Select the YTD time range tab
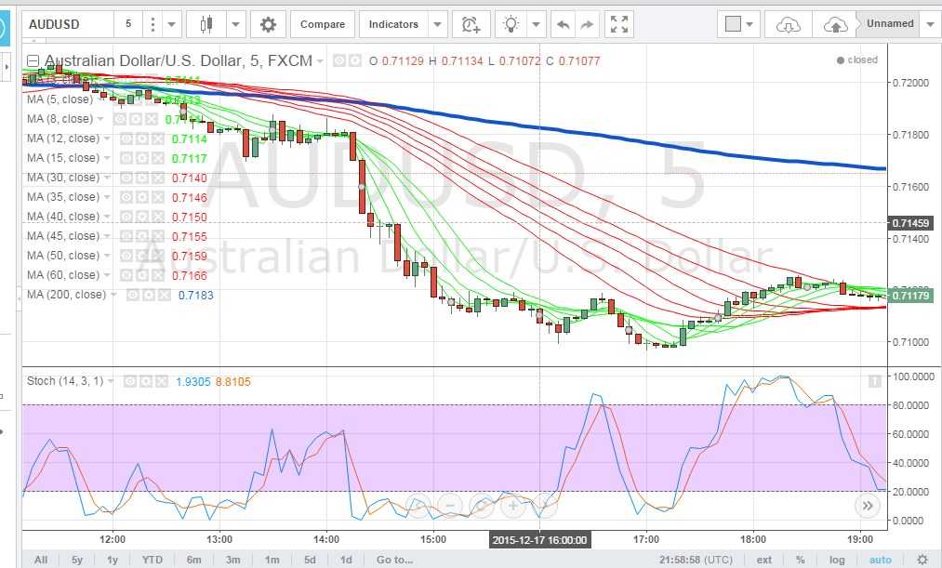The width and height of the screenshot is (942, 568). [x=153, y=560]
